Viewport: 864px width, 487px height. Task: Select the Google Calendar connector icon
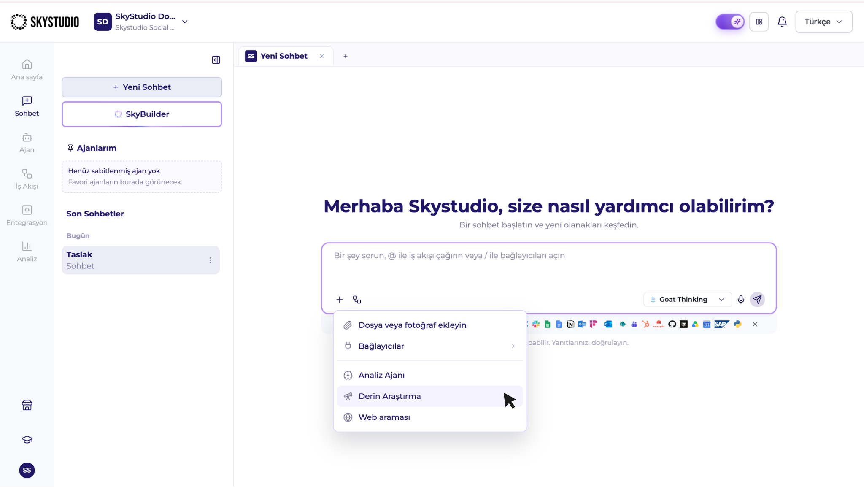tap(707, 324)
